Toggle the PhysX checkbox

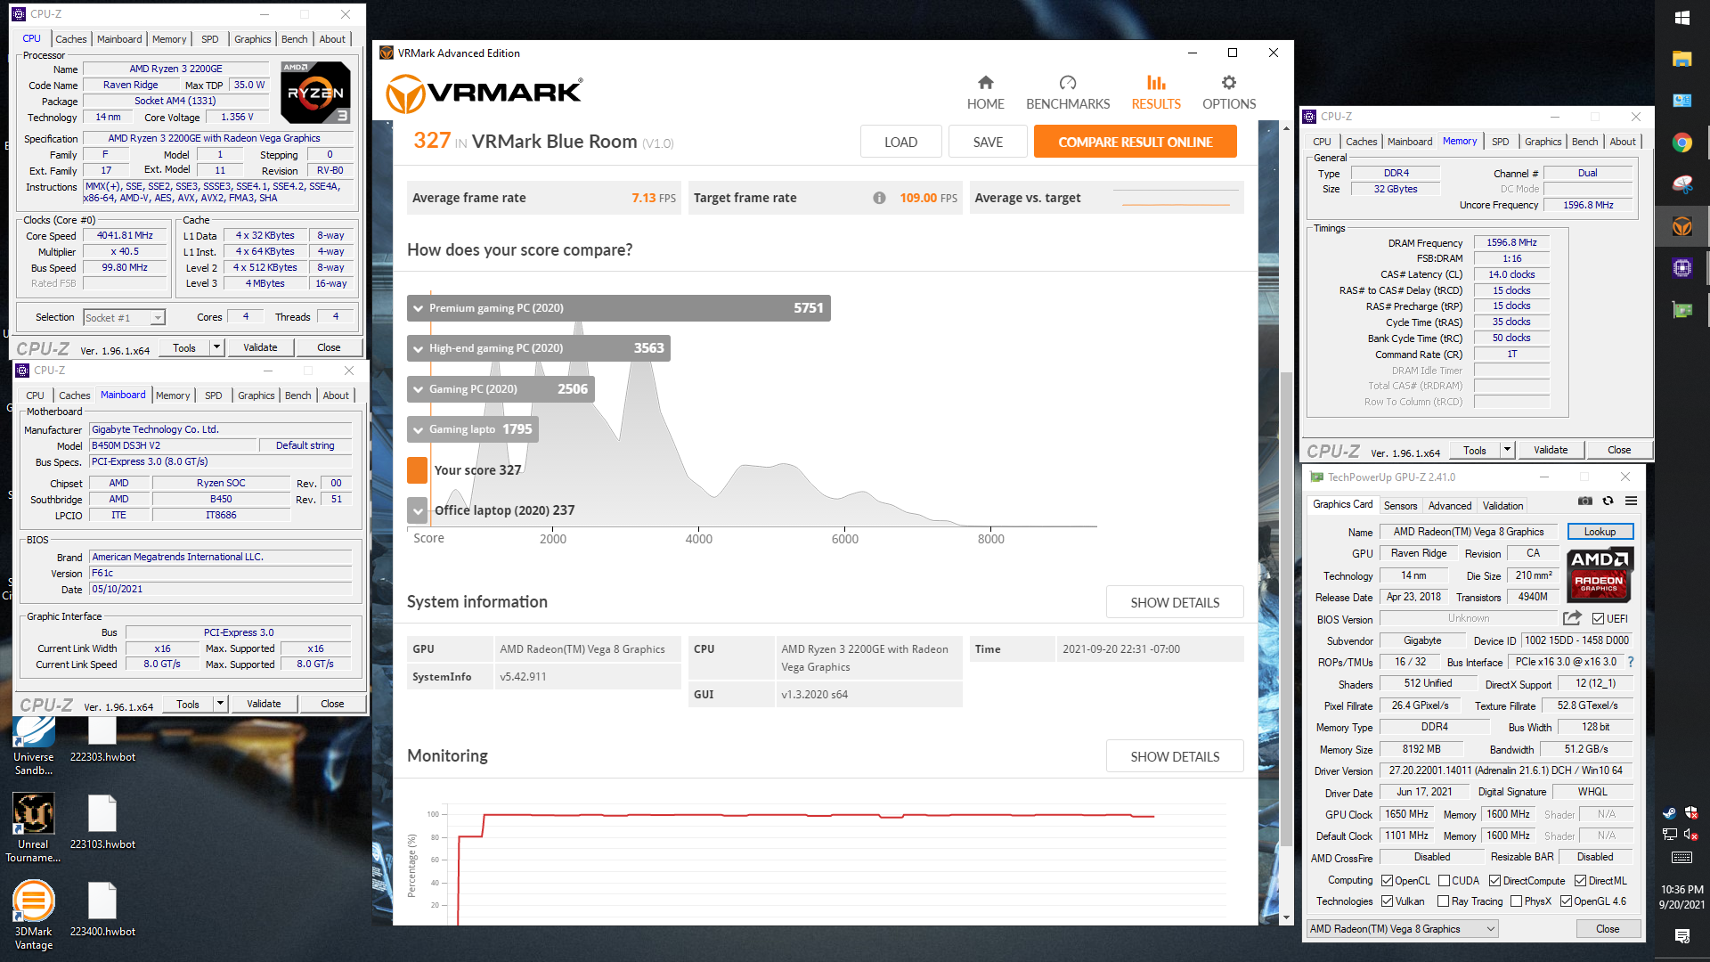pos(1516,901)
